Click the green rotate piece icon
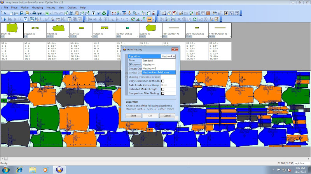Viewport: 311px width, 174px height. pyautogui.click(x=133, y=19)
